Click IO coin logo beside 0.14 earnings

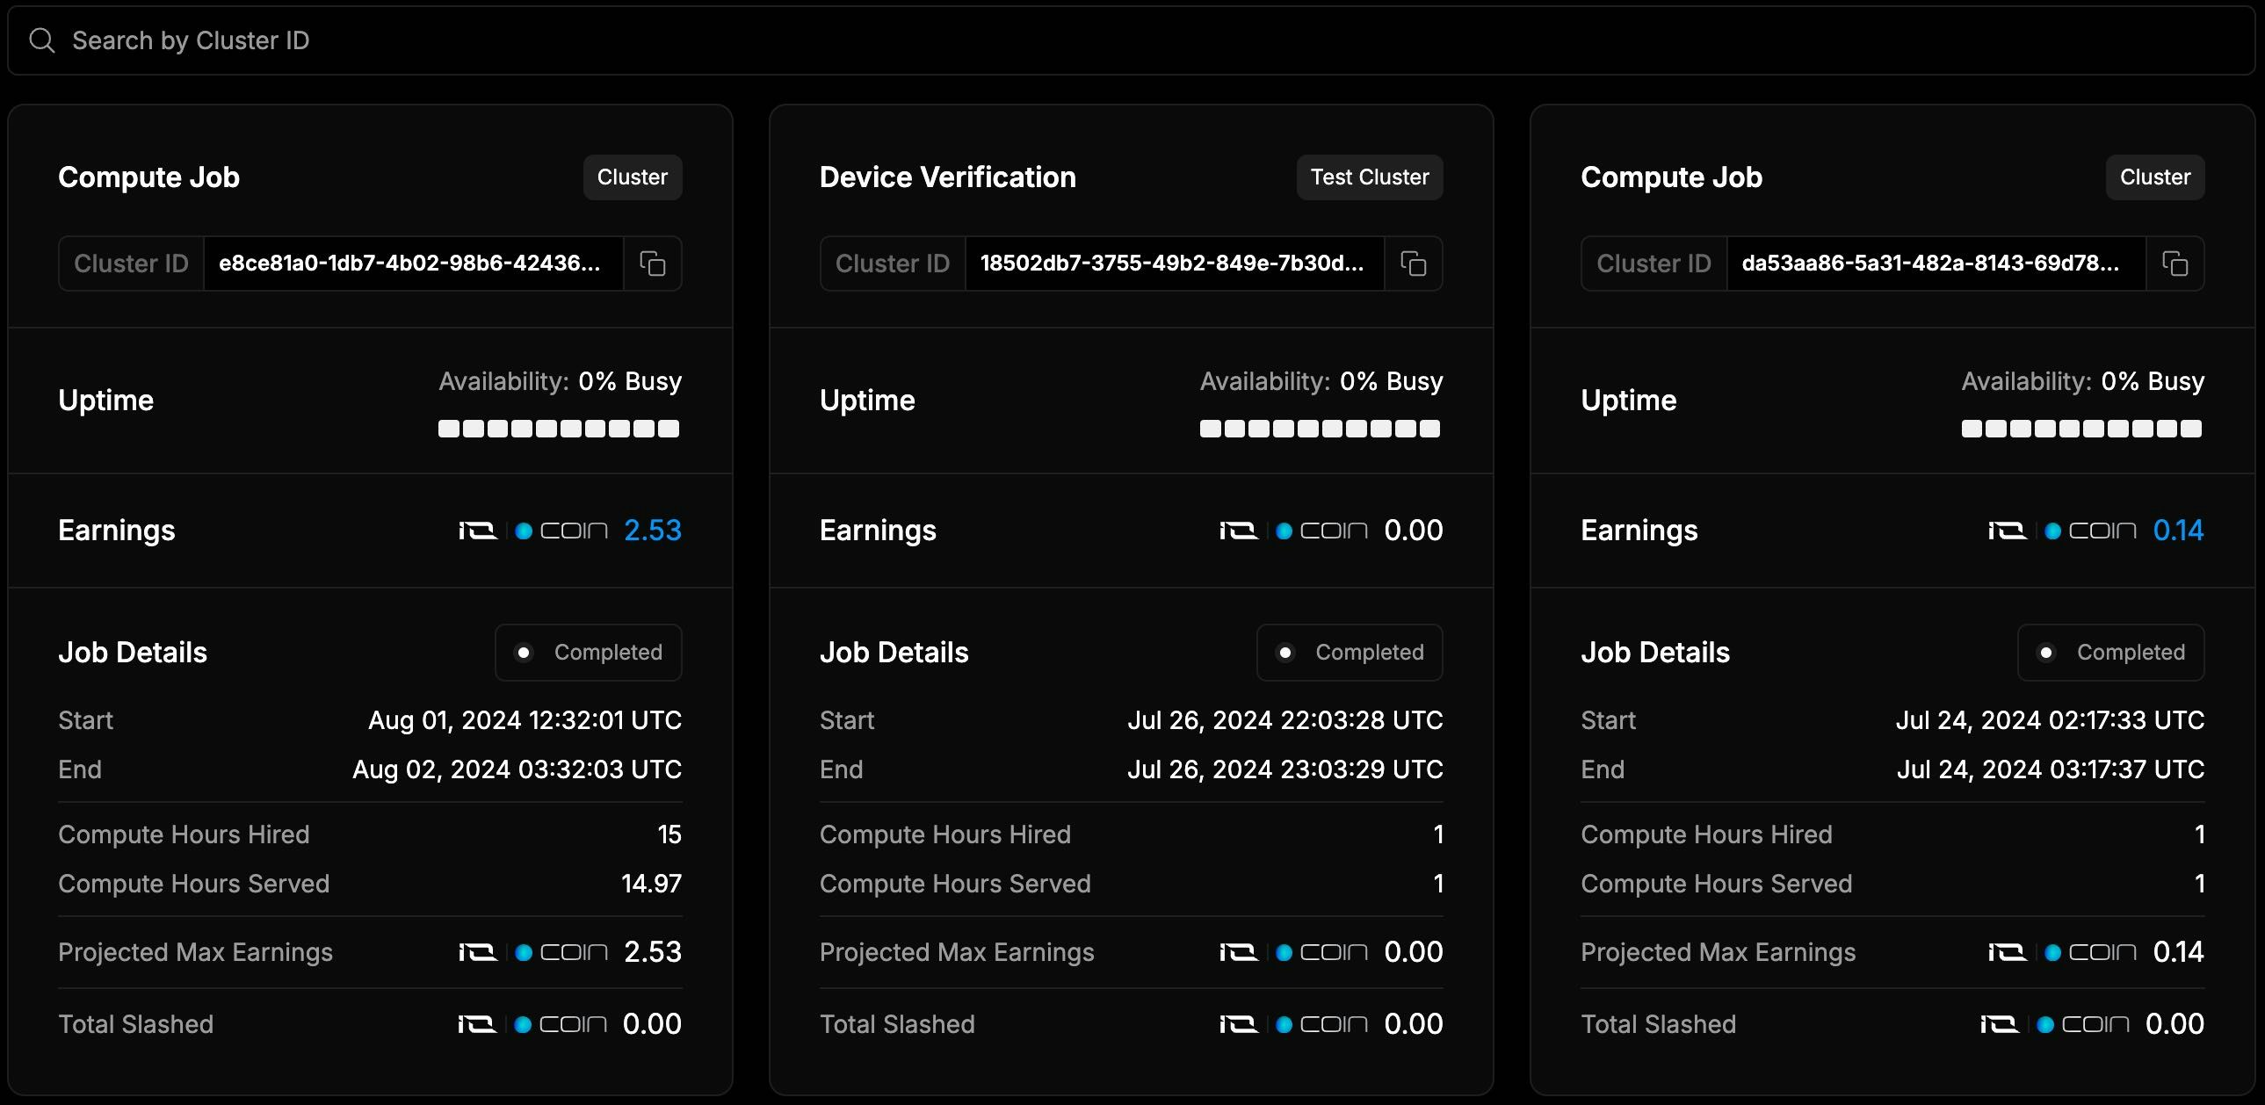pos(2062,531)
